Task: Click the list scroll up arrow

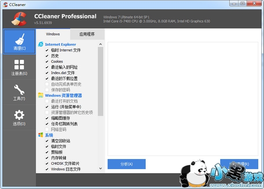Action: pos(100,44)
